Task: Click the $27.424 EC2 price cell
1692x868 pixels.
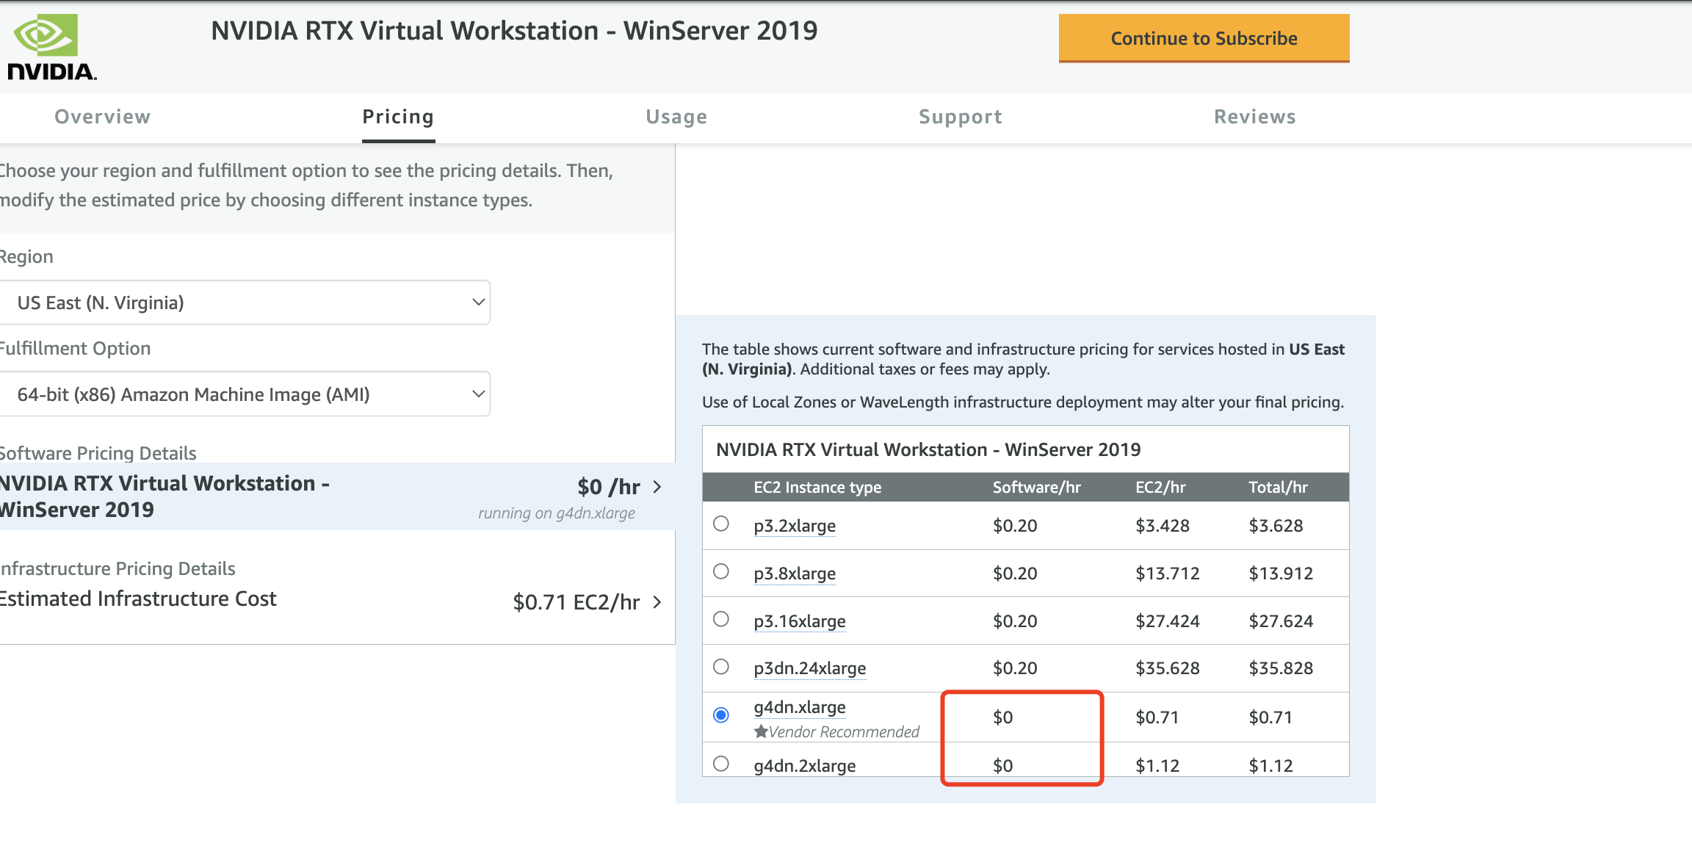Action: coord(1168,621)
